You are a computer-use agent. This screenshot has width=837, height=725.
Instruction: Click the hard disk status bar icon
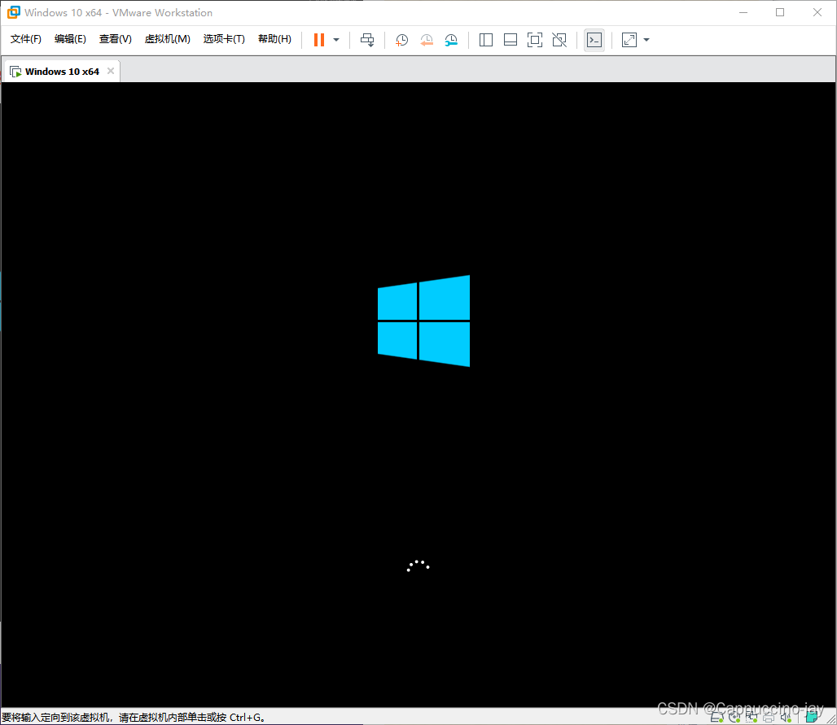tap(716, 718)
